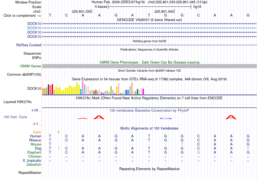Open GENCODE V50lift37 track title
This screenshot has height=179, width=257.
[x=149, y=20]
